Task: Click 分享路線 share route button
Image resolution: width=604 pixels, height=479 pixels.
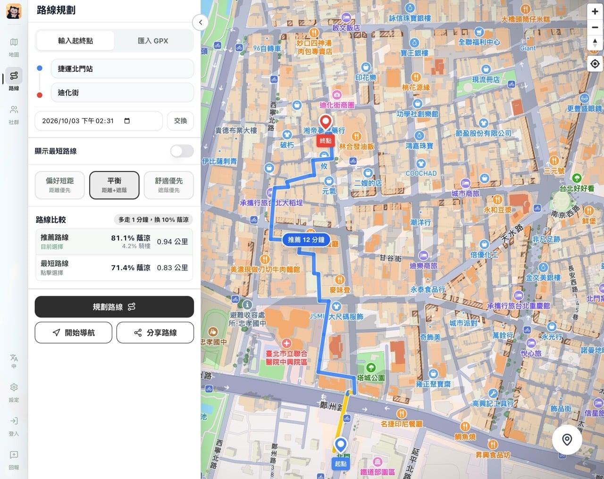Action: tap(155, 333)
